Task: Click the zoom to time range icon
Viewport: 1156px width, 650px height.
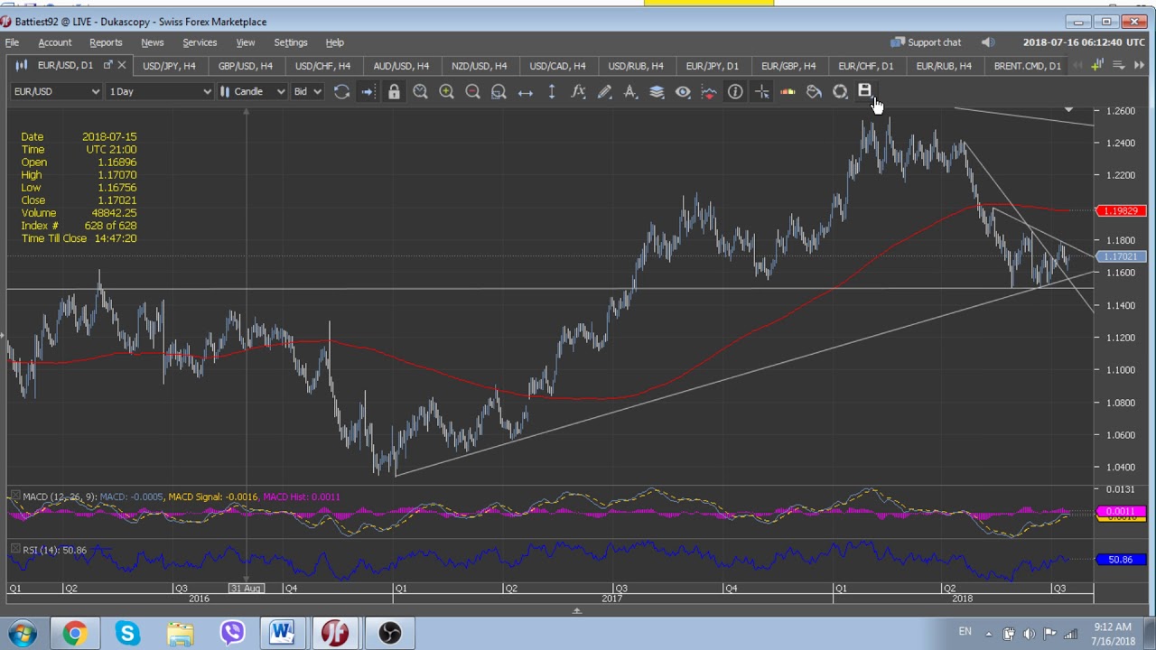Action: pos(420,91)
